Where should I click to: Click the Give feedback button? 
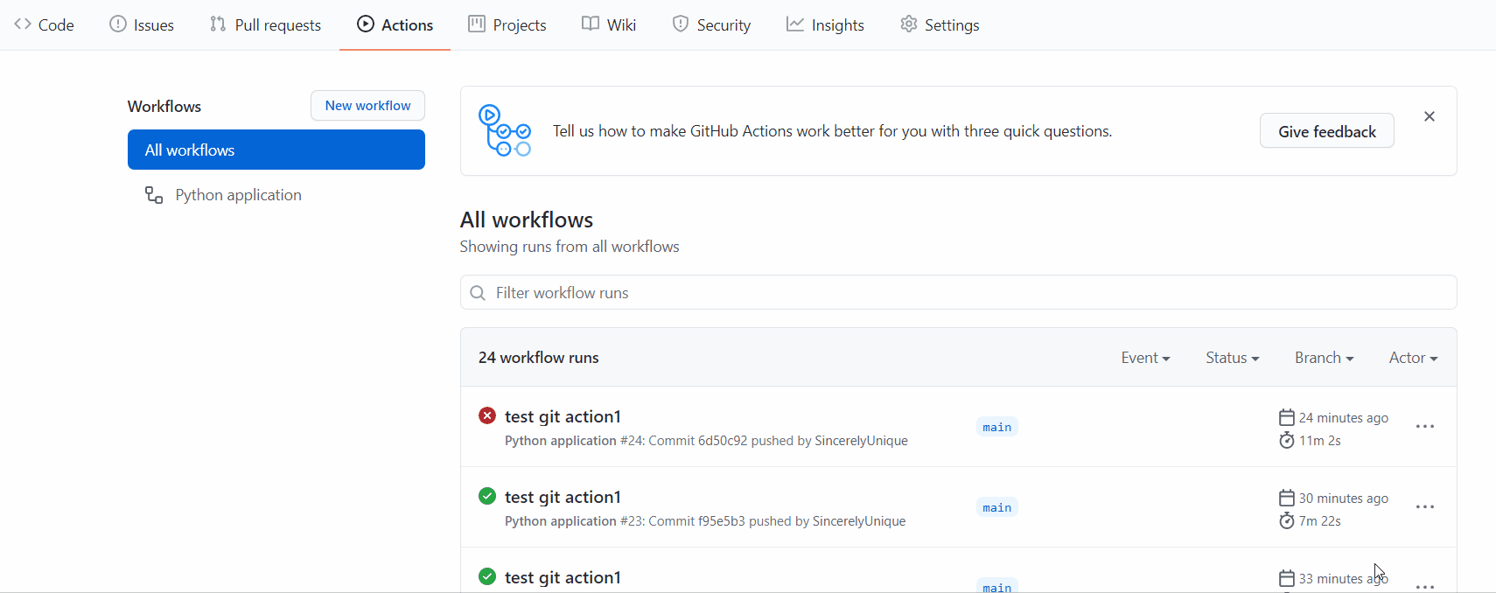tap(1326, 131)
